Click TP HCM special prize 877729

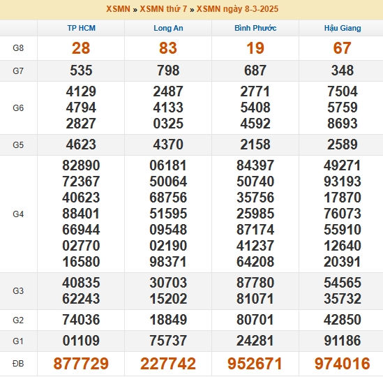coord(81,364)
